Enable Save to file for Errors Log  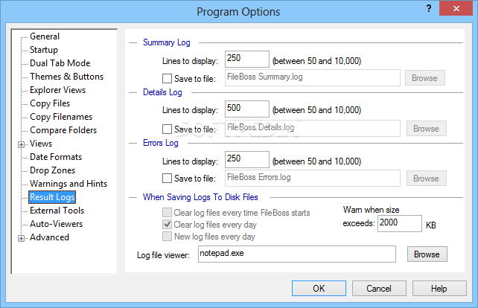167,178
